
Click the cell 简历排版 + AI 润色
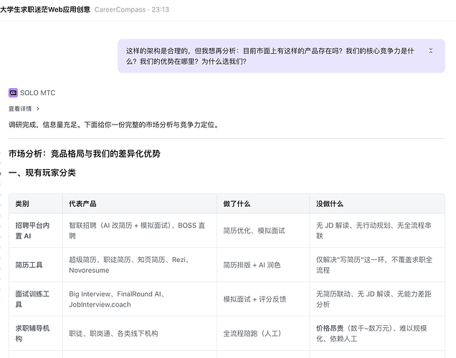click(x=263, y=265)
